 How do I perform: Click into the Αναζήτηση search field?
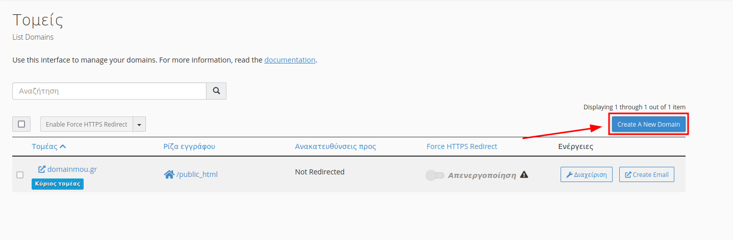[109, 91]
